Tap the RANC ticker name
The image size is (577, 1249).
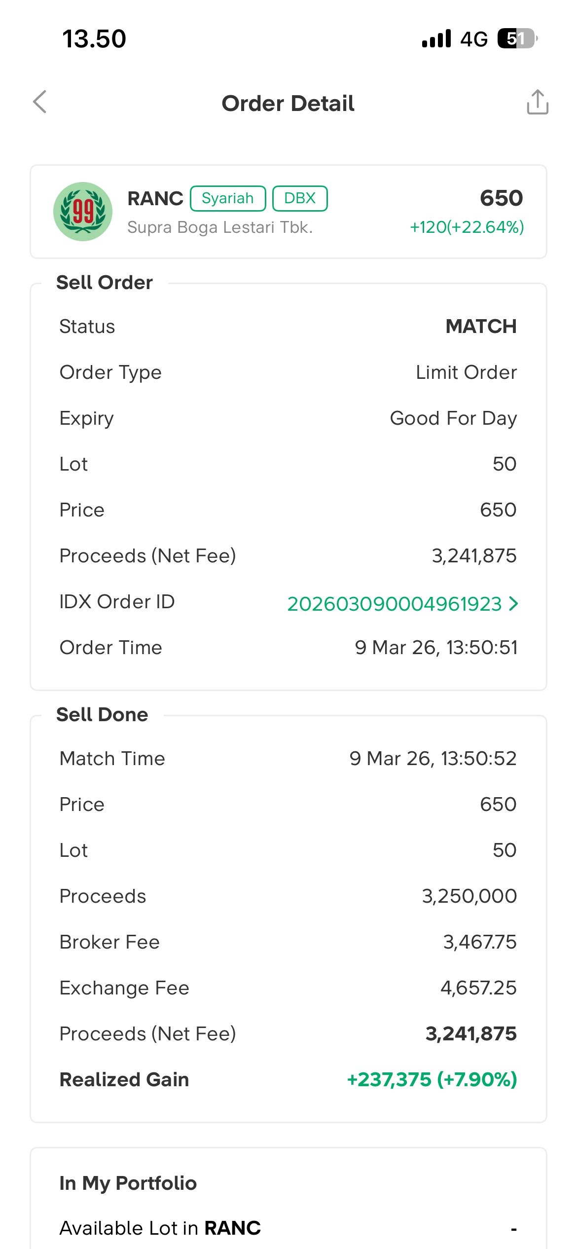[155, 198]
